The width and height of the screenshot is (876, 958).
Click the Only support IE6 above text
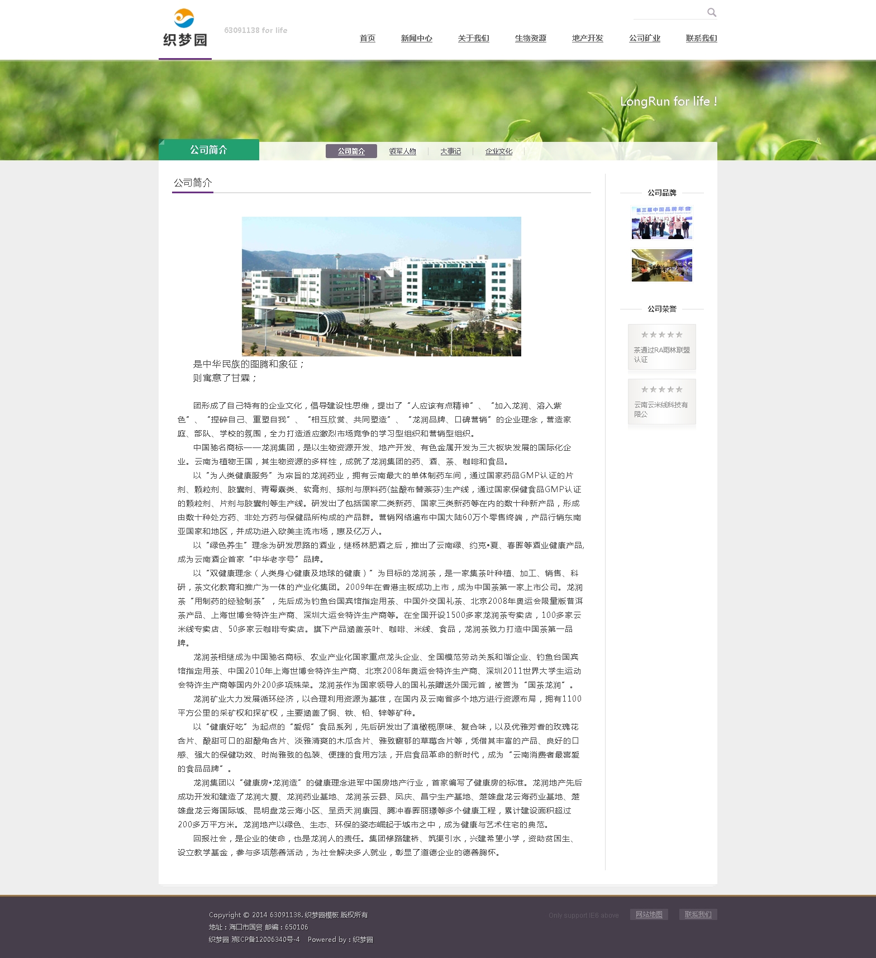pos(583,916)
